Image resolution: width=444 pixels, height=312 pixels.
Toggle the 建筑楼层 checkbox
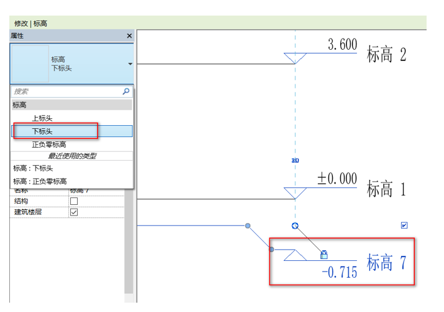point(74,212)
